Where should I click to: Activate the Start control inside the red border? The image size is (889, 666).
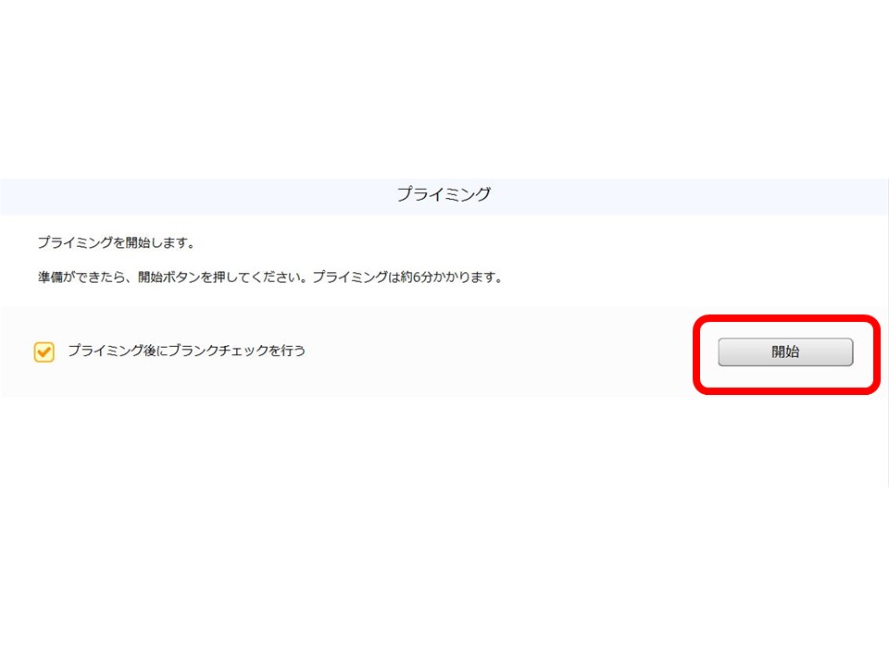(x=785, y=352)
